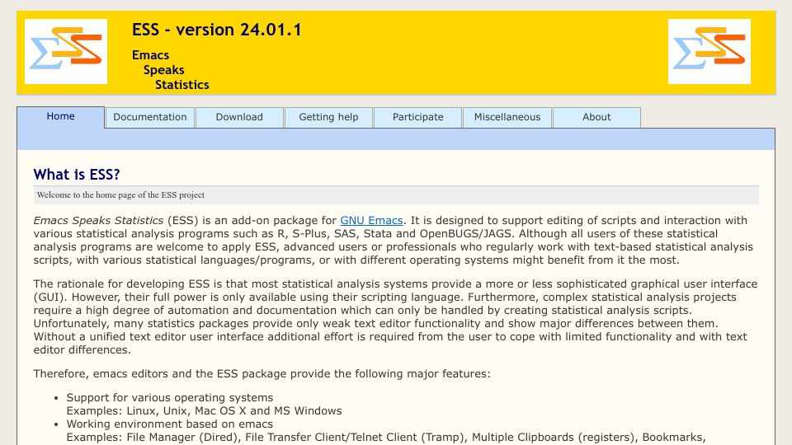Click the italic 'Emacs Speaks Statistics' text
Image resolution: width=792 pixels, height=445 pixels.
(98, 221)
